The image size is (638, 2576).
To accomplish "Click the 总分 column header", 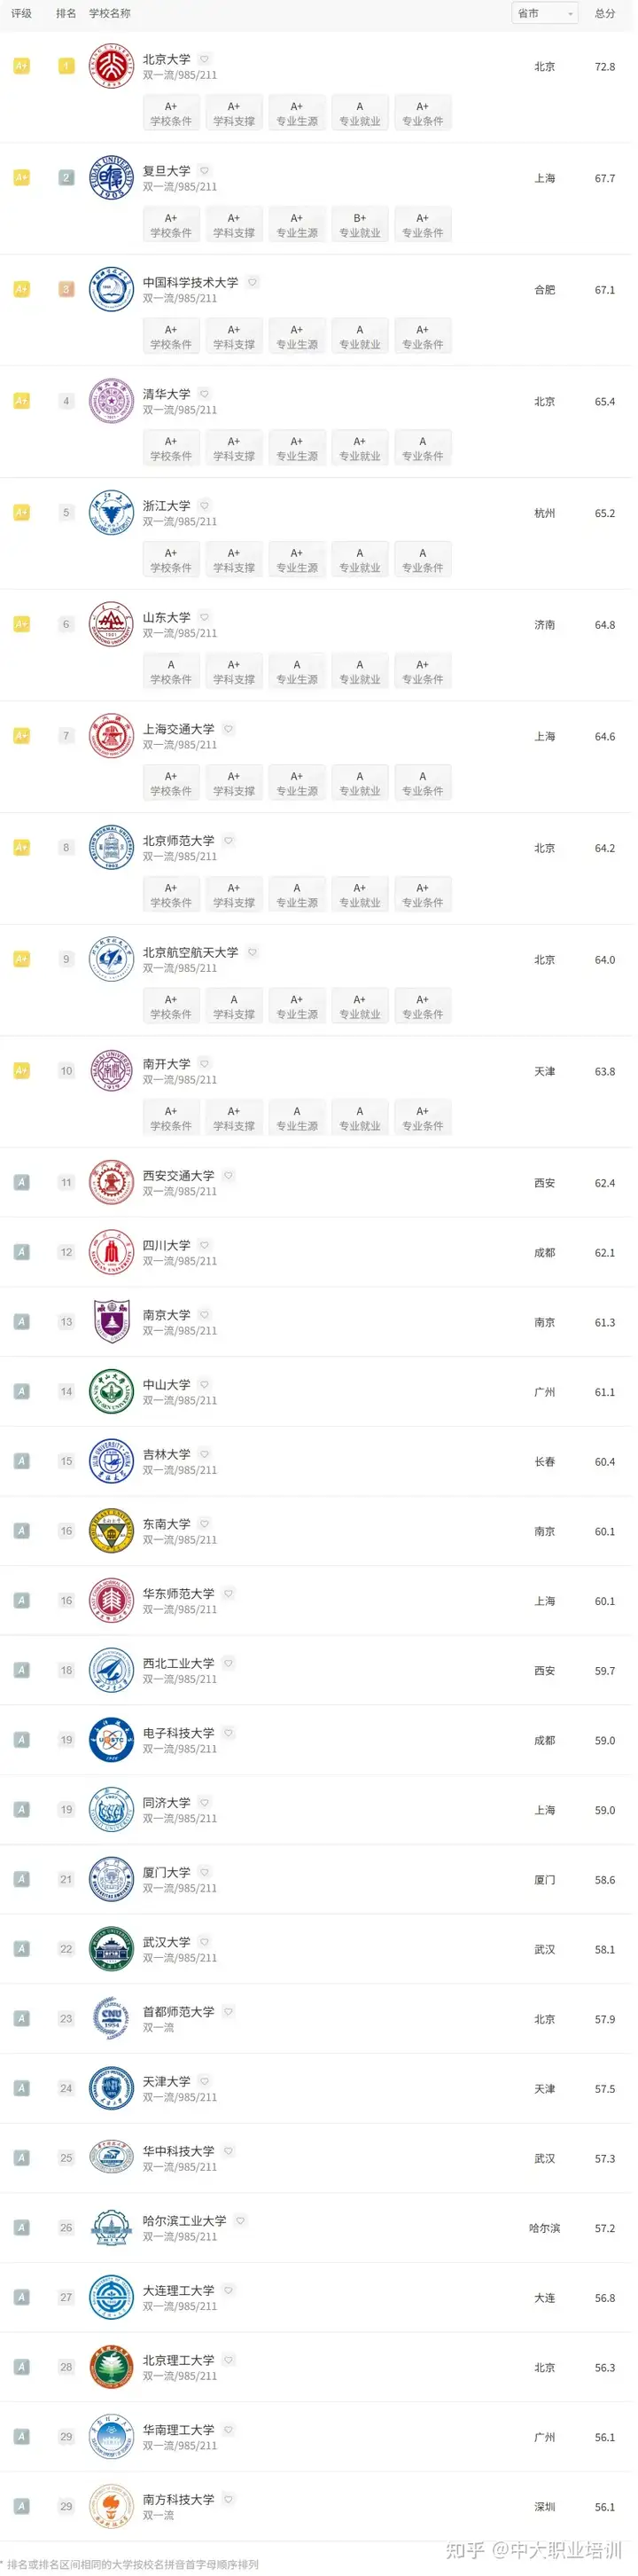I will click(605, 13).
